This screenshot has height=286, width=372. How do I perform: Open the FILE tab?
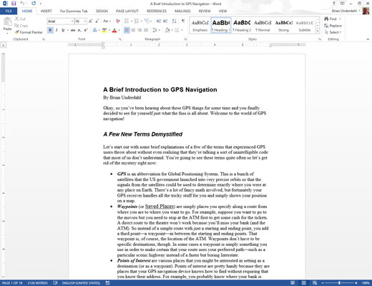[x=9, y=11]
